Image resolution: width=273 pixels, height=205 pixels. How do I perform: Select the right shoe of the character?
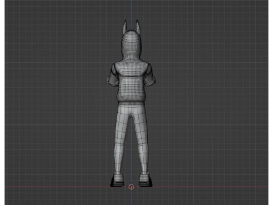[146, 179]
